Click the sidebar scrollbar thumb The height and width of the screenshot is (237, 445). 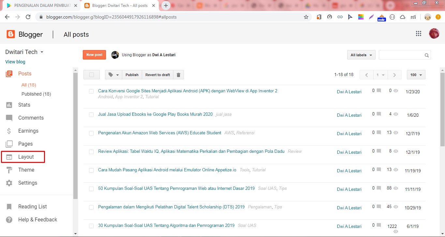tap(76, 136)
